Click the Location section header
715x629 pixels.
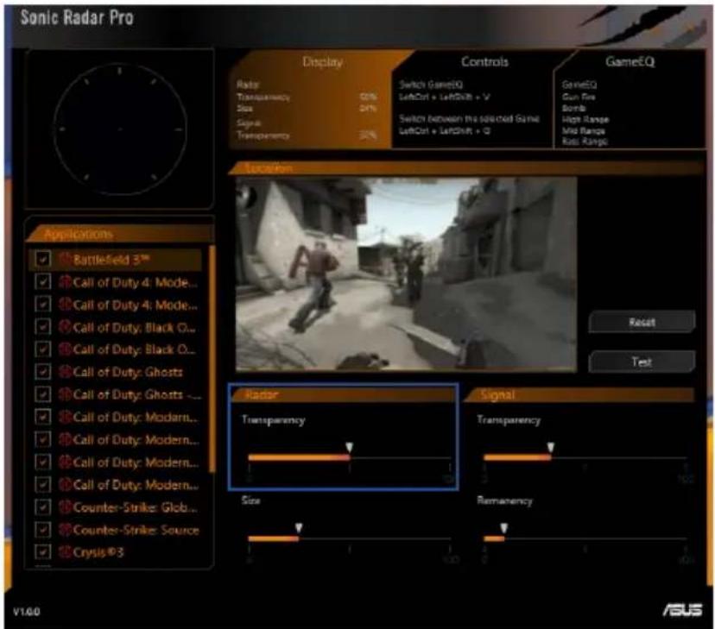[x=466, y=168]
